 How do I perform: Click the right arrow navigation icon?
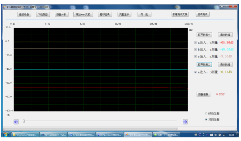[x=185, y=122]
